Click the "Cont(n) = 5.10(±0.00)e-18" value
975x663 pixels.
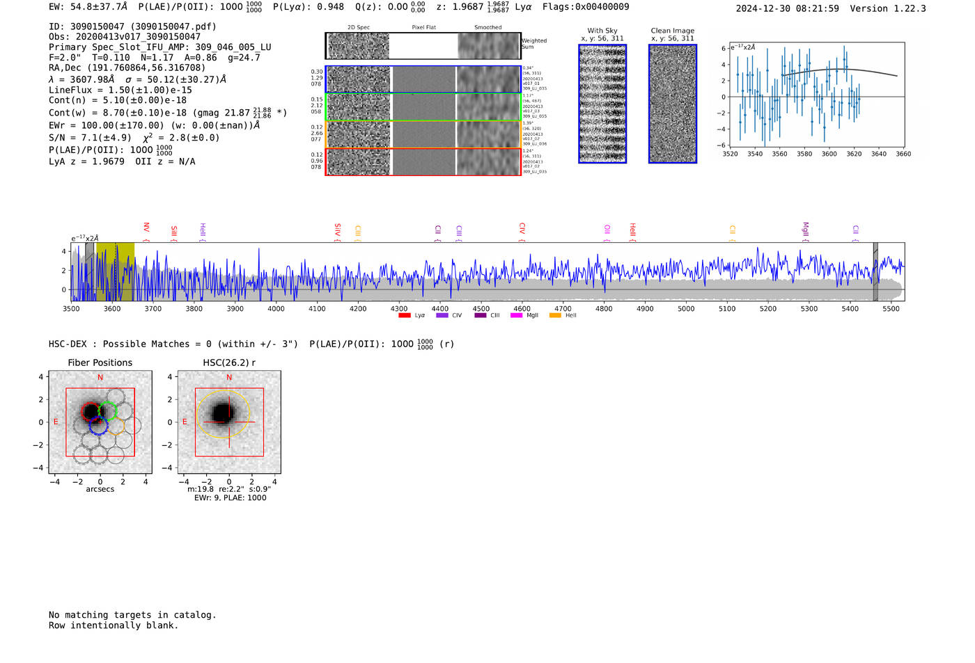[118, 100]
